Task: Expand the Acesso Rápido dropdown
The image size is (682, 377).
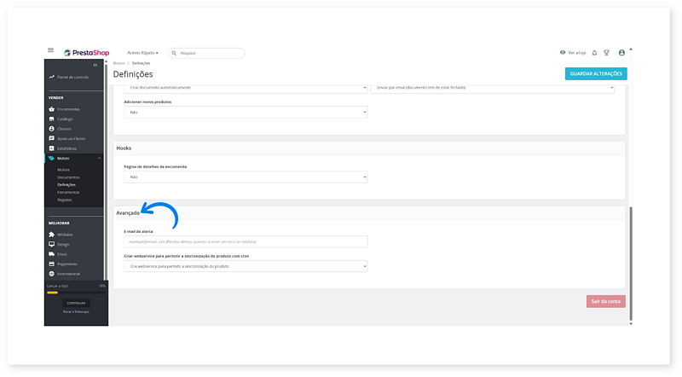Action: click(x=142, y=53)
